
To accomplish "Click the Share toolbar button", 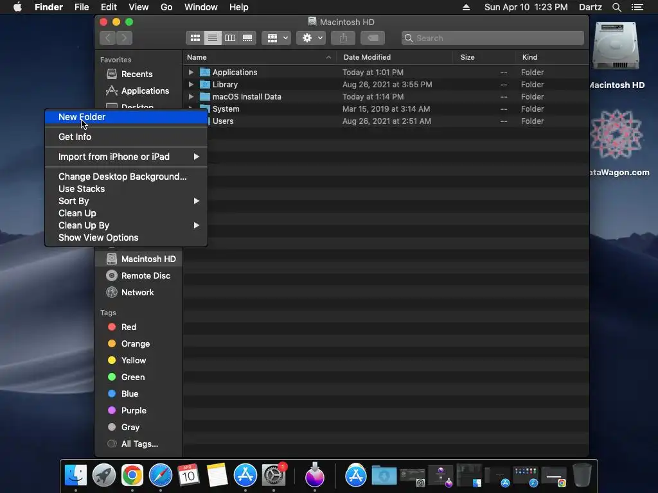I will point(343,38).
